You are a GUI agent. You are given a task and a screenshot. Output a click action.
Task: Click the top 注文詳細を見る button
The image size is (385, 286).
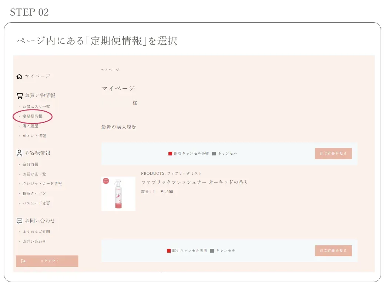333,153
